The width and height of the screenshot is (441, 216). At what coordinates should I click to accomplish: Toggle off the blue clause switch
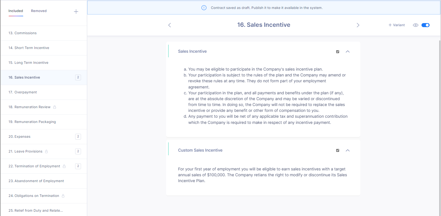[426, 25]
